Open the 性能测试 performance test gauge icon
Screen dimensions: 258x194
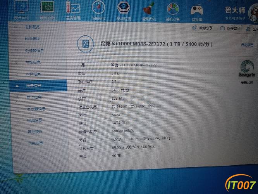(x=98, y=10)
